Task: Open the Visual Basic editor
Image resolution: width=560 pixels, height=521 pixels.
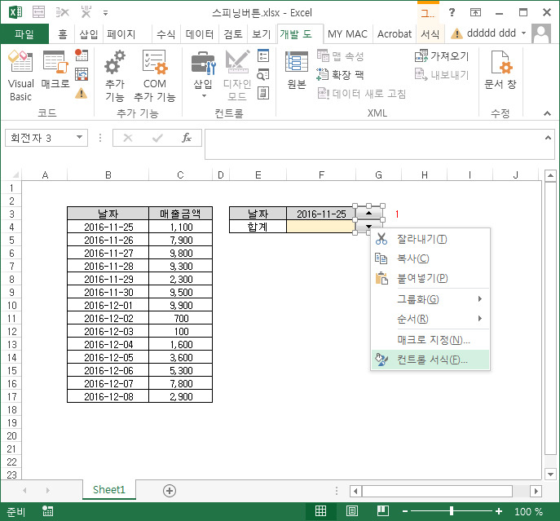Action: click(x=20, y=76)
